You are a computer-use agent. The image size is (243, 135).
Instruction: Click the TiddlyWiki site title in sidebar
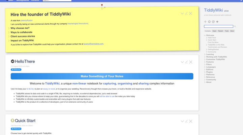tap(213, 10)
